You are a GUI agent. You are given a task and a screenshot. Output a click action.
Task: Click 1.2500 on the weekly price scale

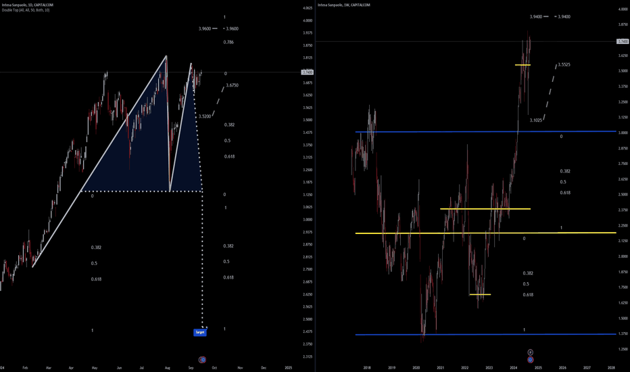coord(623,349)
